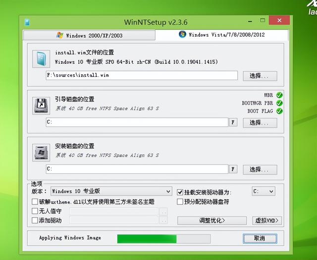Click the install.wim file location icon
The image size is (317, 260).
41,59
